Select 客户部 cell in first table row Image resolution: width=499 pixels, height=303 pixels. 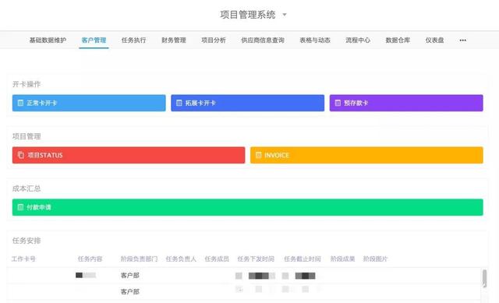pos(130,275)
